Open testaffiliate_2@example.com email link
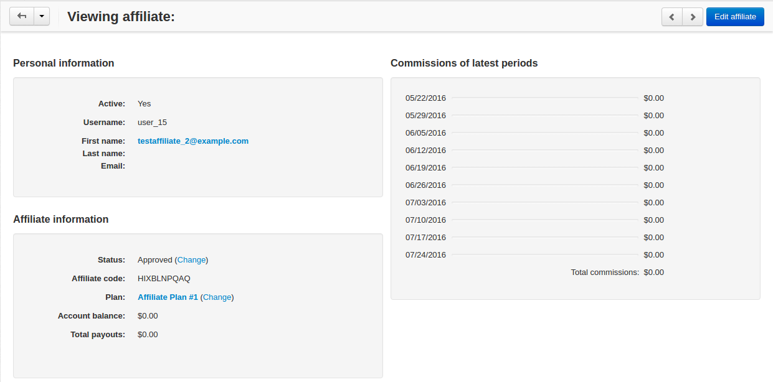This screenshot has width=773, height=382. click(x=193, y=141)
